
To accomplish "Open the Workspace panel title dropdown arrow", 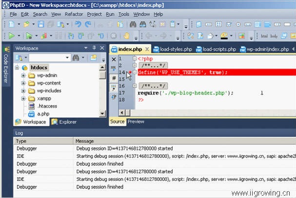I will 86,48.
